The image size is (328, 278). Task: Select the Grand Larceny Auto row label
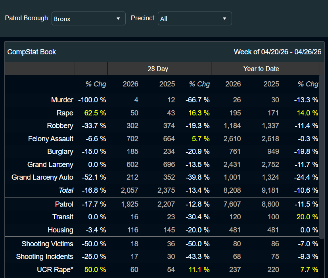(42, 177)
